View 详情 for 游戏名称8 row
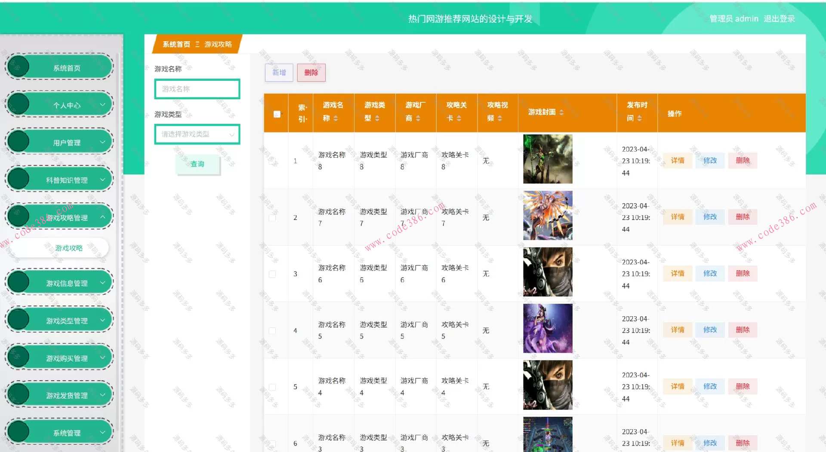This screenshot has width=826, height=452. [678, 161]
